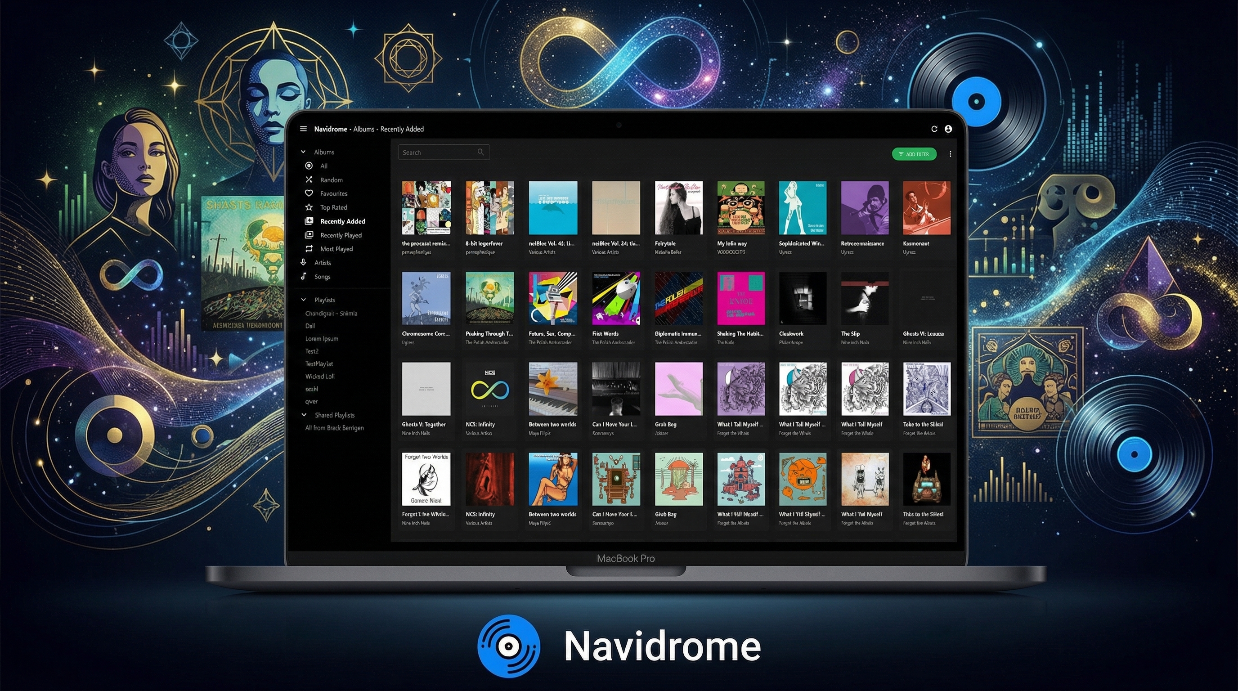Click the Recently Added icon
This screenshot has width=1238, height=691.
click(x=309, y=221)
